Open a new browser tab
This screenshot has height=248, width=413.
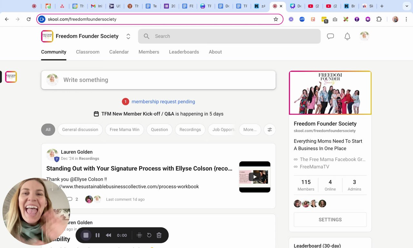382,6
